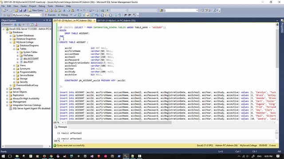The image size is (284, 159).
Task: Open the Window menu
Action: 59,6
